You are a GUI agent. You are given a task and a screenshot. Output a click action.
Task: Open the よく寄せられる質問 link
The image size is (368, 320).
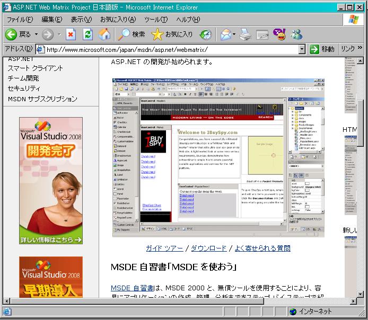coord(262,248)
